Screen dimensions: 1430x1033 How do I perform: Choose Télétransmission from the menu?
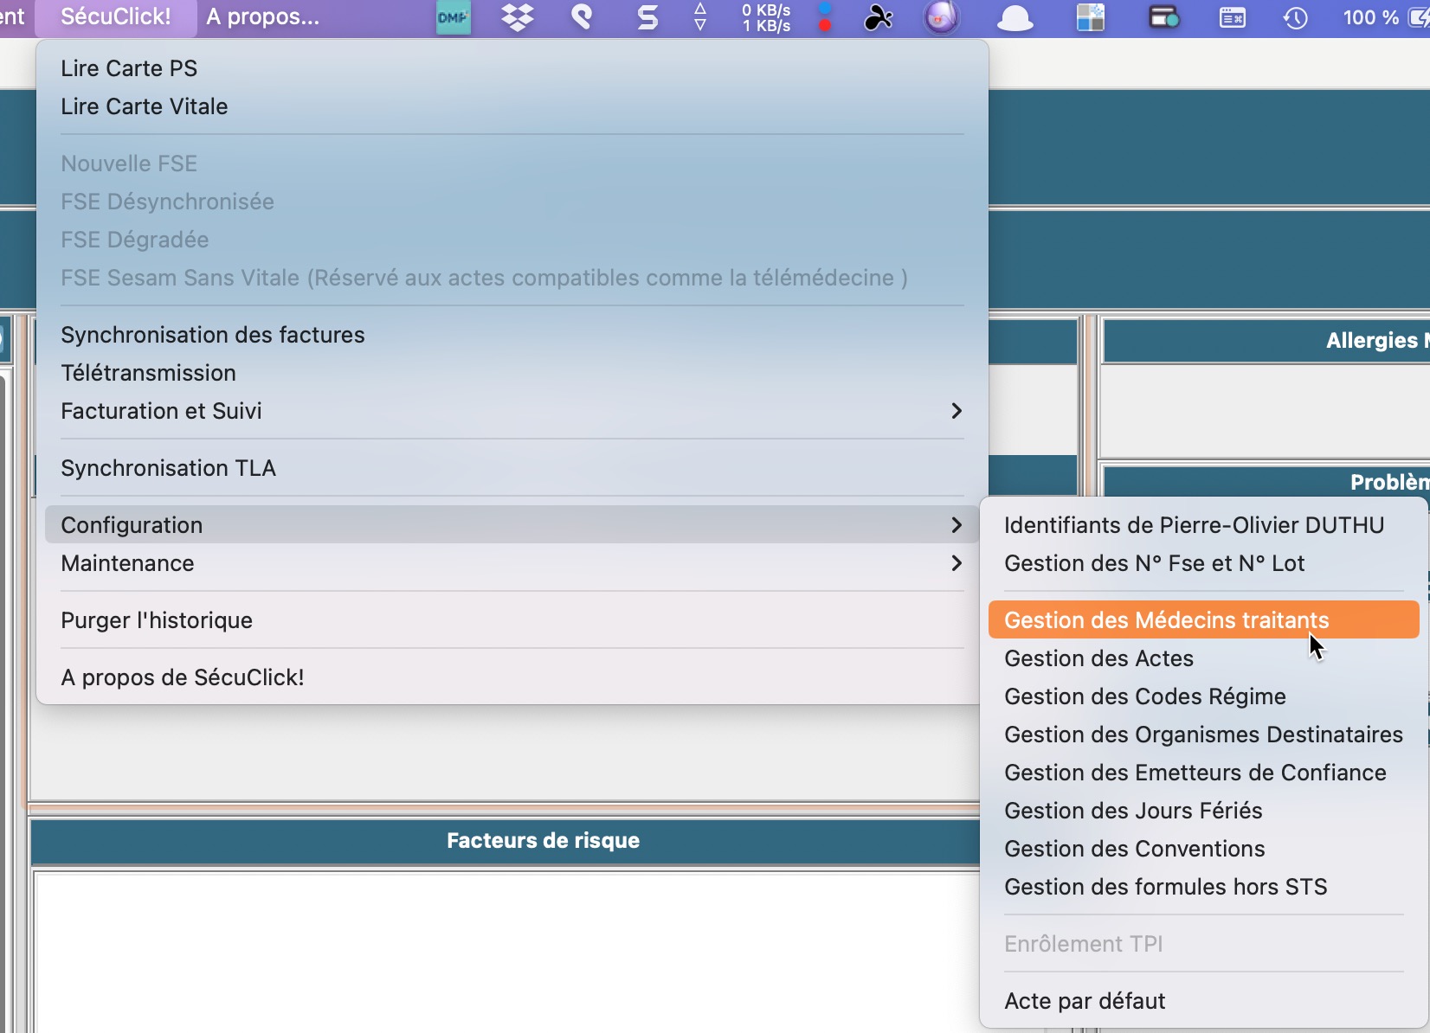tap(512, 373)
